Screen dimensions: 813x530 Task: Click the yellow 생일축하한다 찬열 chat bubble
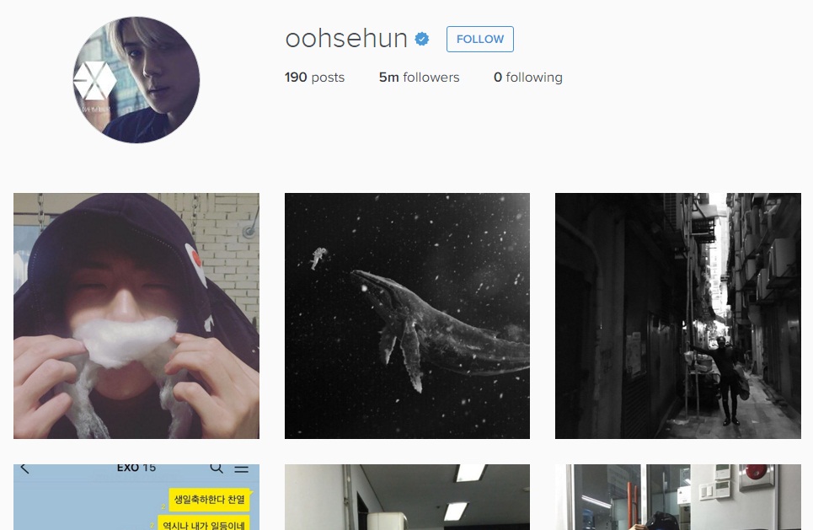[210, 500]
